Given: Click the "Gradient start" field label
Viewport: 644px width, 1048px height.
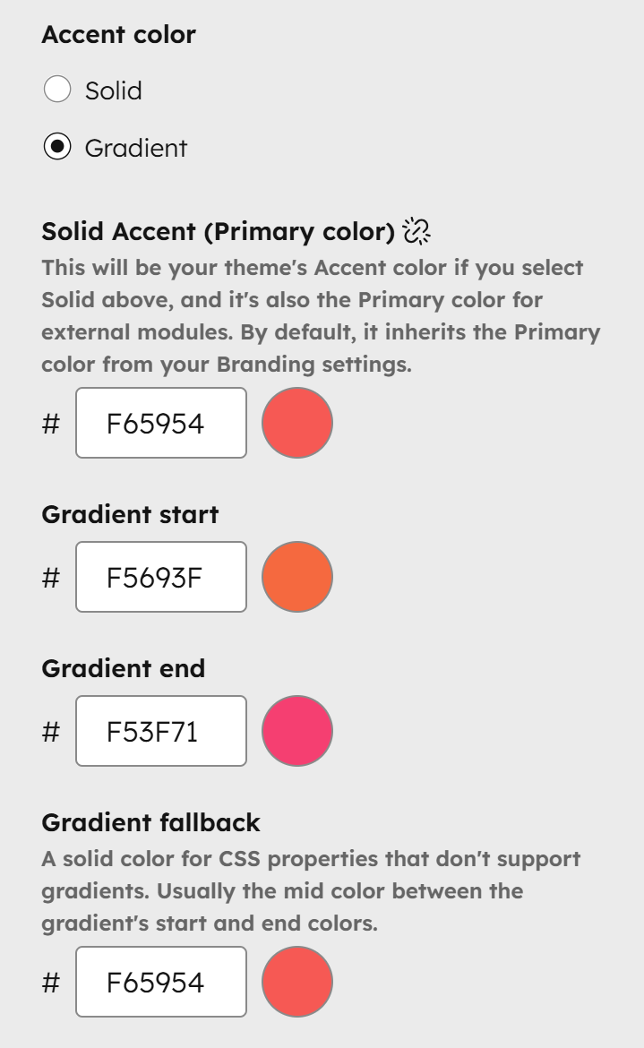Looking at the screenshot, I should 130,514.
